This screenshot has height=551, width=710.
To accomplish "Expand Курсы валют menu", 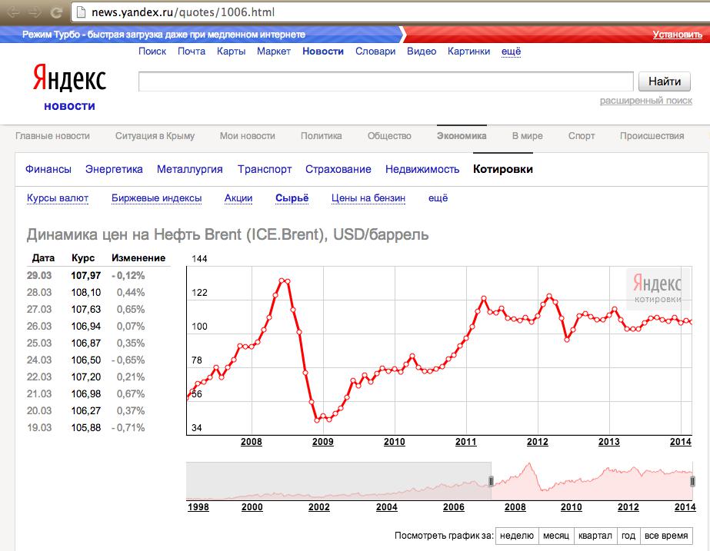I will pos(58,198).
